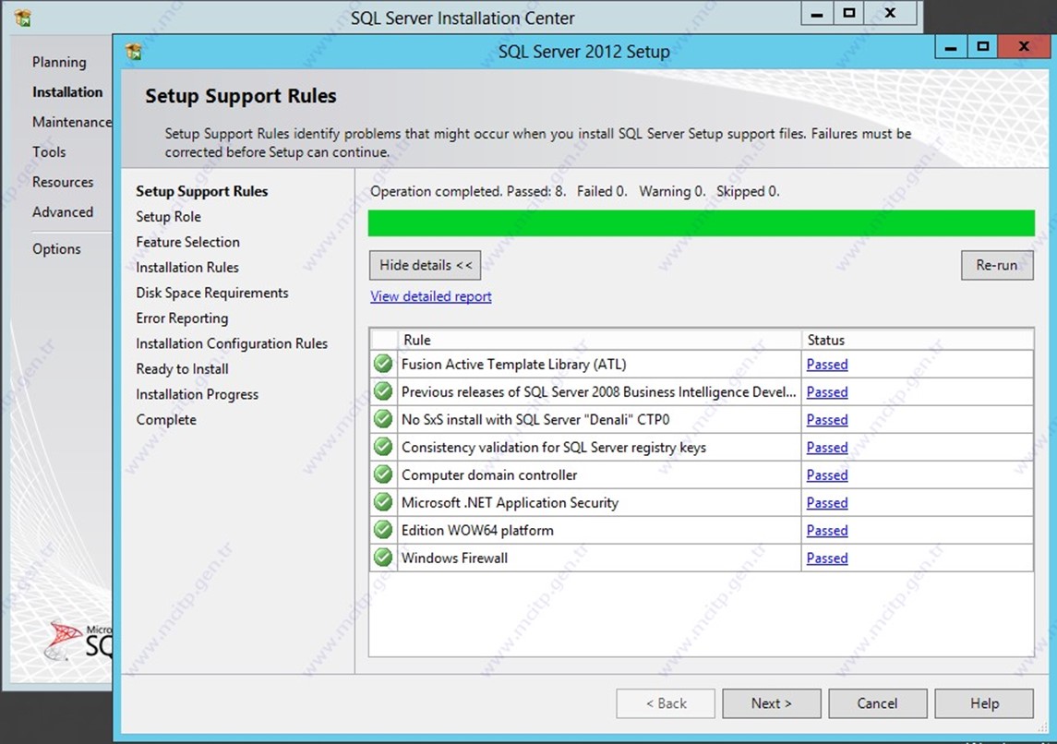Select Planning in Installation Center sidebar
The height and width of the screenshot is (744, 1057).
coord(59,62)
